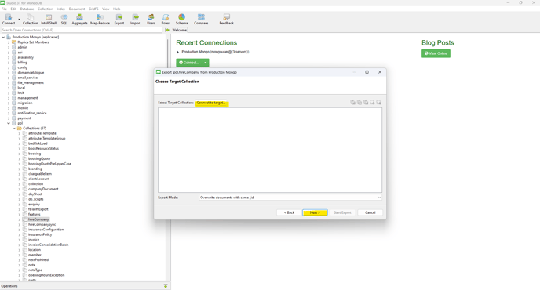This screenshot has height=290, width=540.
Task: Open the green Connect button's dropdown arrow
Action: click(x=206, y=63)
